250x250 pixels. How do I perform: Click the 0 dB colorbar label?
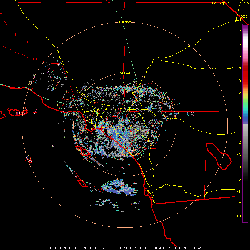pos(240,118)
